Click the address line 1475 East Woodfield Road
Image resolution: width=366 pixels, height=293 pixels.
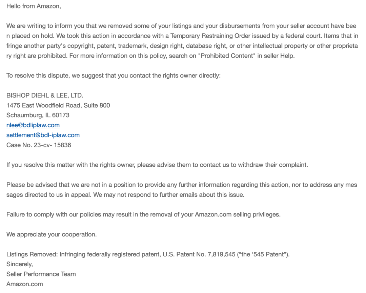coord(58,105)
